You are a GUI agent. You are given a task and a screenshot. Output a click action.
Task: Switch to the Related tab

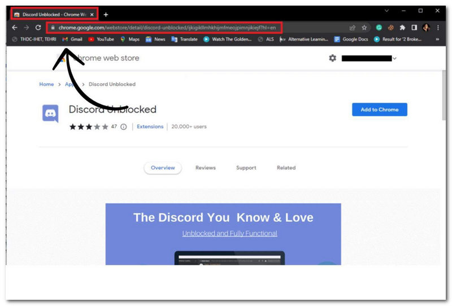pyautogui.click(x=286, y=168)
